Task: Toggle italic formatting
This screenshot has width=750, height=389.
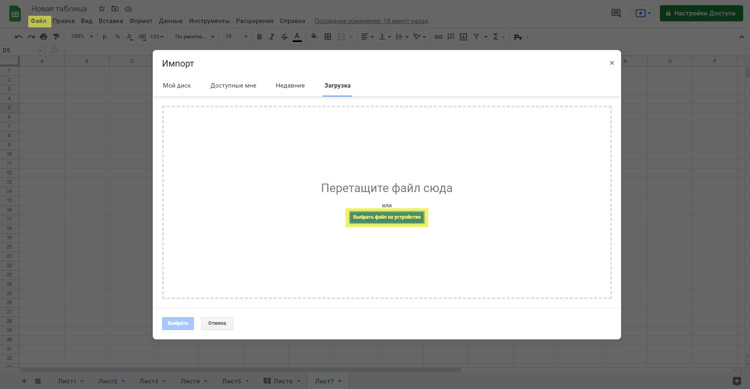Action: 272,37
